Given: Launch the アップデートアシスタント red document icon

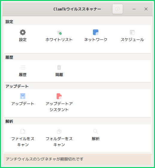Looking at the screenshot, I should point(59,96).
